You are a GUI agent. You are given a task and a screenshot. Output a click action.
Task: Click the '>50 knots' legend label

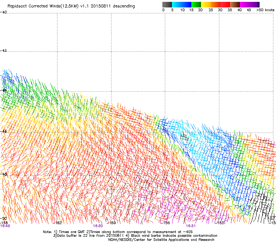[265, 10]
